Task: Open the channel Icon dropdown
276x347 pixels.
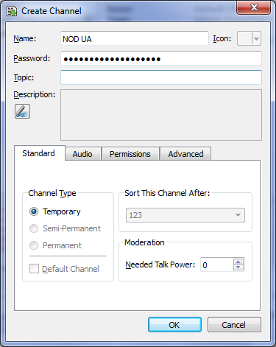Action: [x=249, y=38]
